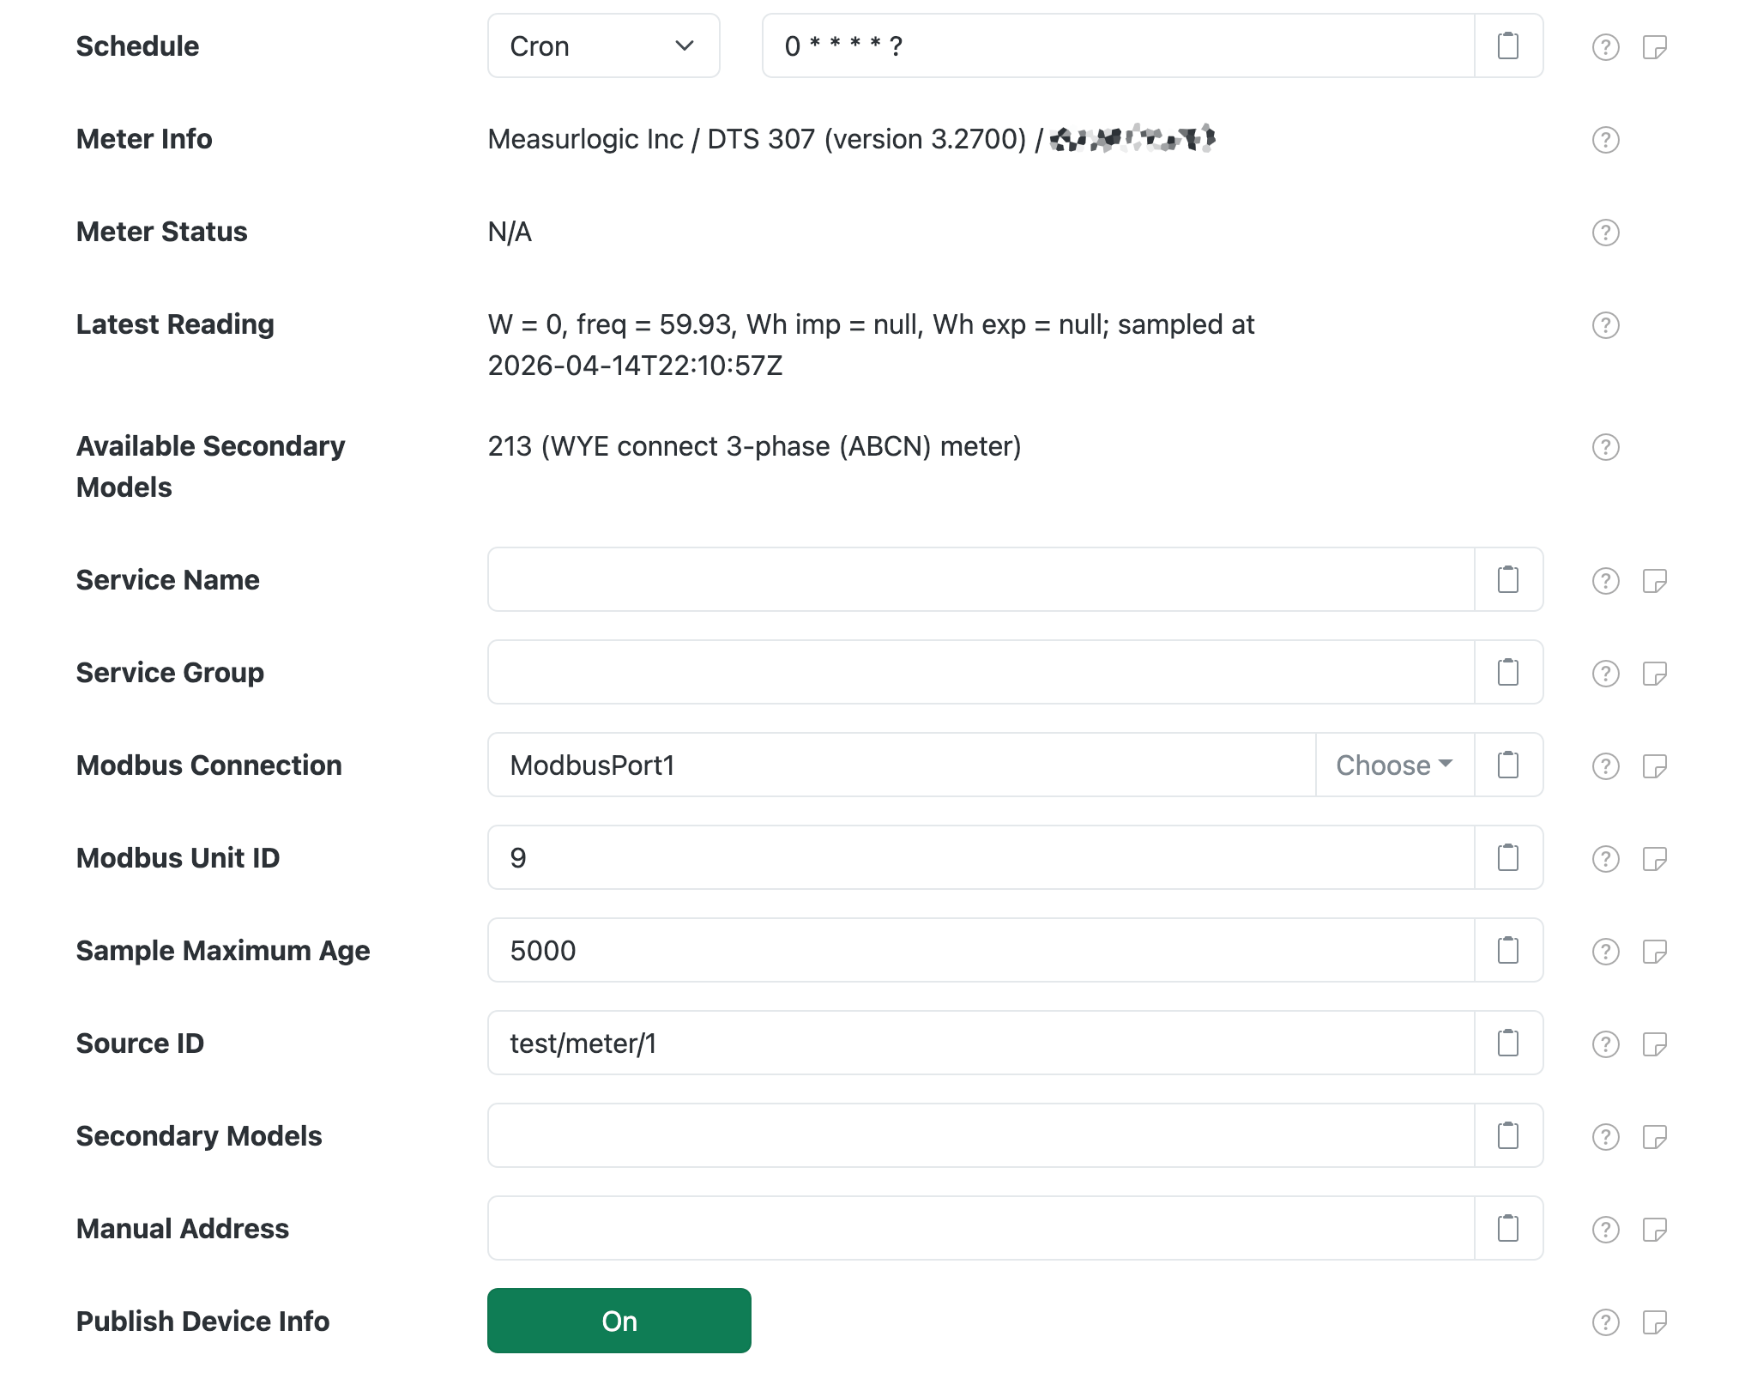
Task: Copy the Source ID value
Action: pos(1508,1043)
